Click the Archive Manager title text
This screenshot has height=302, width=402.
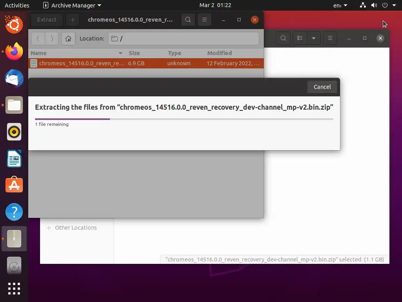[130, 20]
